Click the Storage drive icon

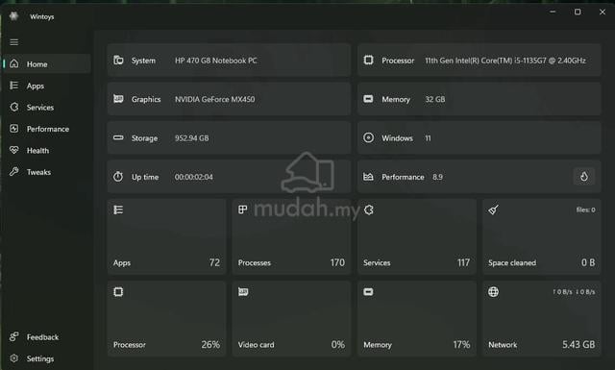tap(118, 137)
